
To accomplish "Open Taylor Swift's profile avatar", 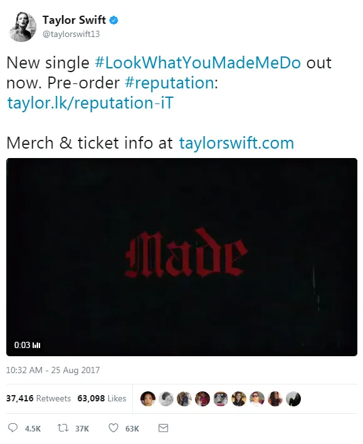I will tap(23, 27).
